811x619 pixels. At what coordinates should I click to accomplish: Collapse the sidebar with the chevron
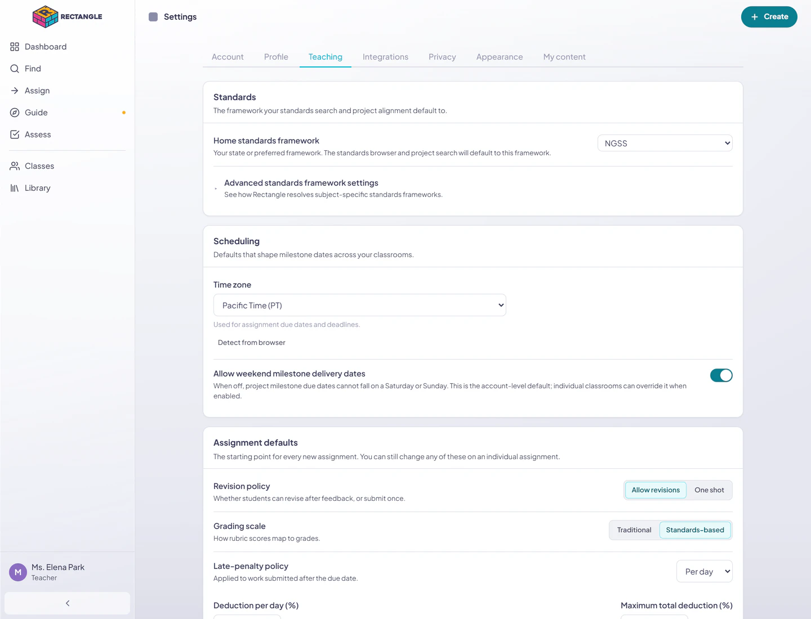[67, 603]
